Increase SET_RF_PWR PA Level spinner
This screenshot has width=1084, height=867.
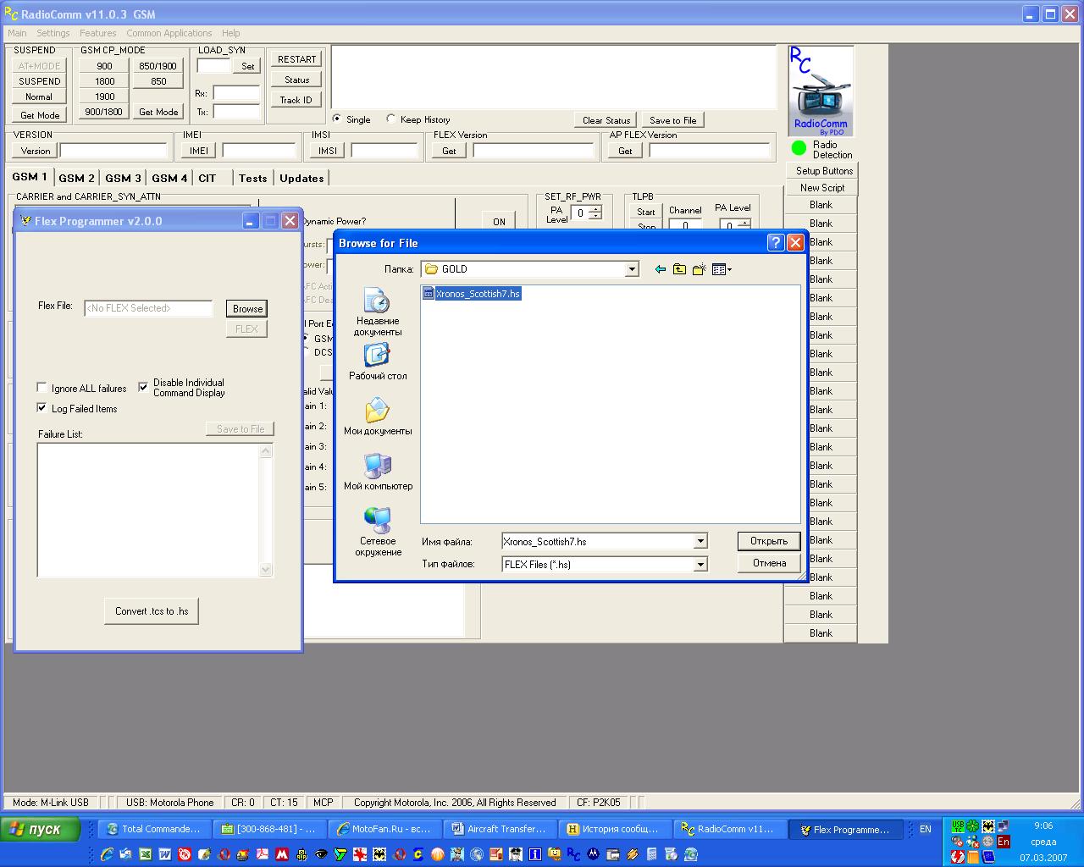pos(595,209)
